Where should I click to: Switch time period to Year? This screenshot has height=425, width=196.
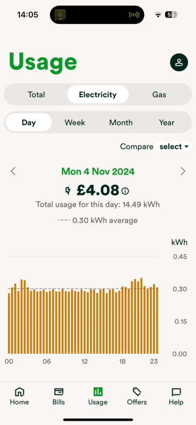167,123
